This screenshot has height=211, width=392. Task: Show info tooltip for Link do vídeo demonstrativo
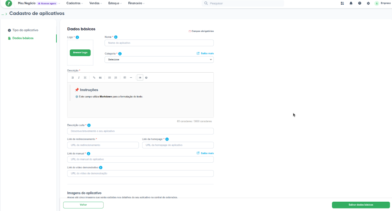coord(101,168)
